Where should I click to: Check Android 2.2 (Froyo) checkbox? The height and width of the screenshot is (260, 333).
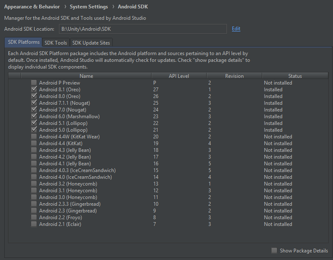point(34,217)
